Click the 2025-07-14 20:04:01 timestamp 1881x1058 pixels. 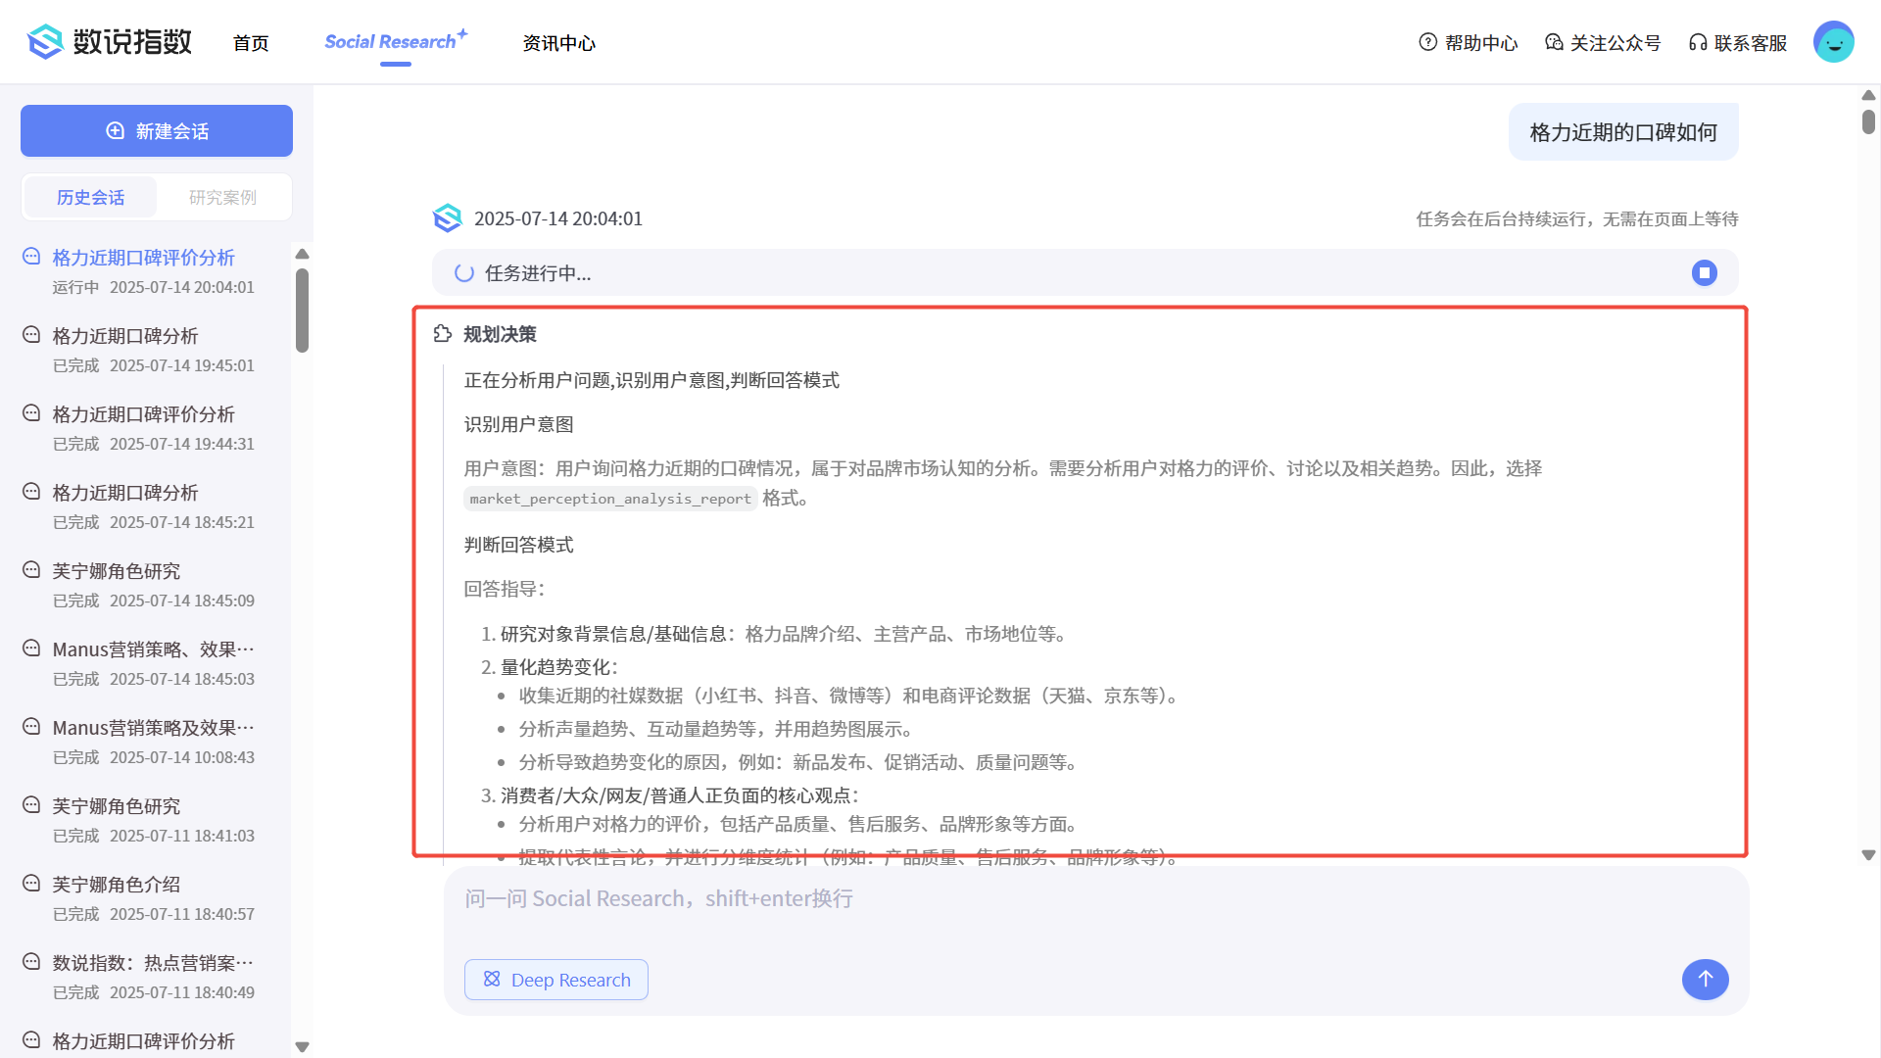(558, 218)
